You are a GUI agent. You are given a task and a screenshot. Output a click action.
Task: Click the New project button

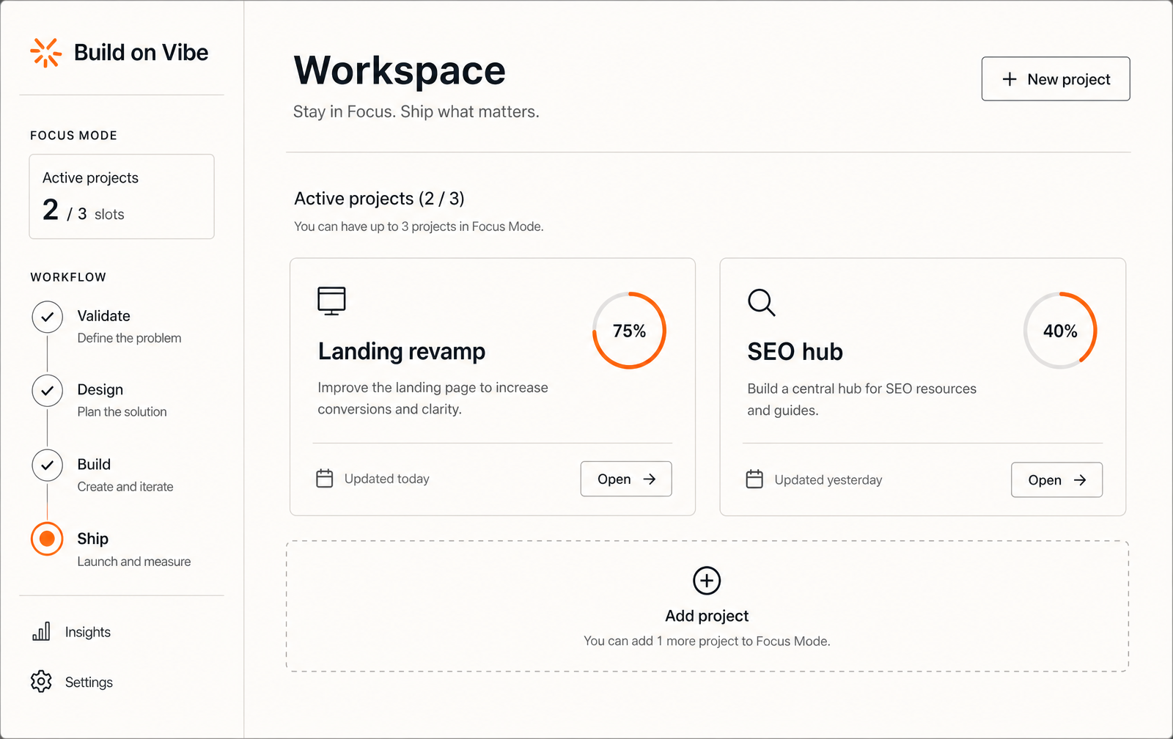1056,78
